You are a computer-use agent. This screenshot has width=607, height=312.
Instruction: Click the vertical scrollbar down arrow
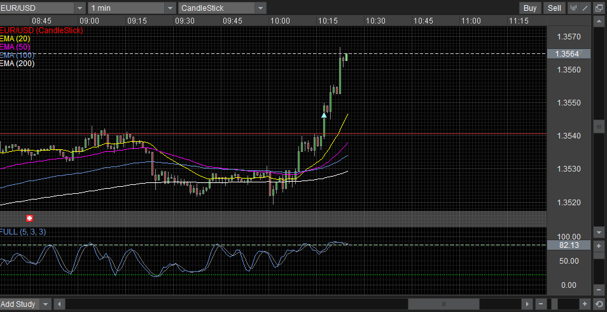pos(599,233)
